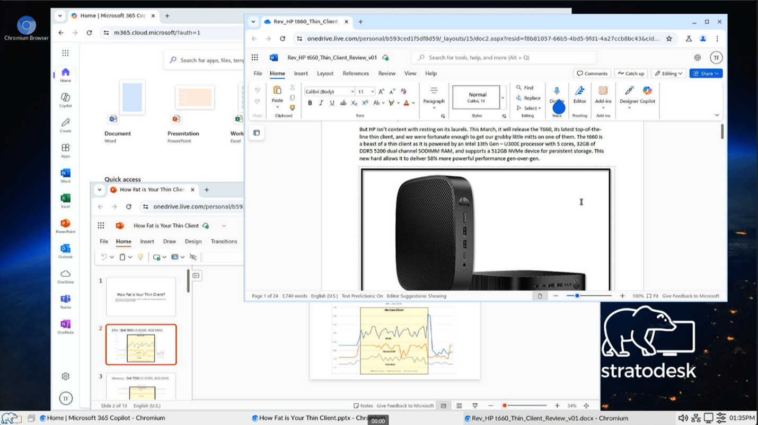Open the Transitions tab in PowerPoint
758x425 pixels.
pyautogui.click(x=224, y=241)
